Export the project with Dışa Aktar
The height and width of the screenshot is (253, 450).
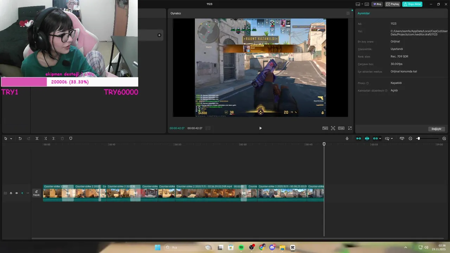point(412,4)
